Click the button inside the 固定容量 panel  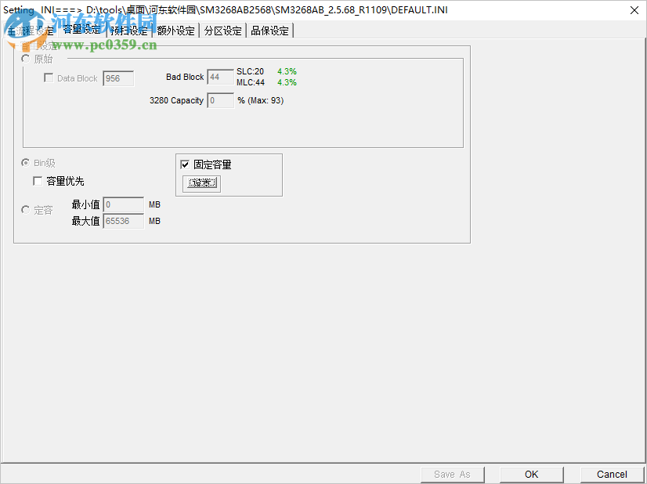tap(201, 182)
